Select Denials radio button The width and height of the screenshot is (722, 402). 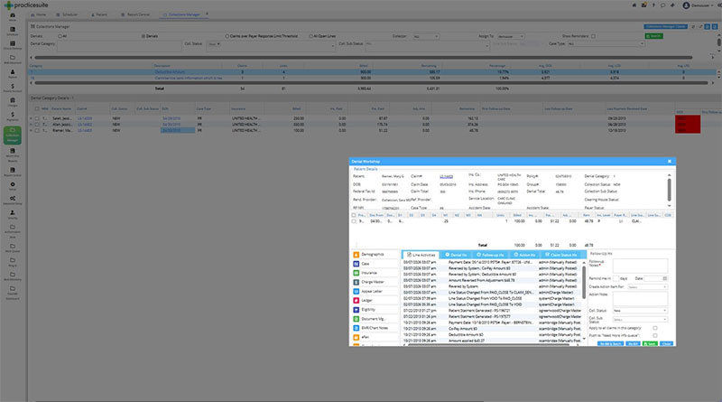tap(143, 36)
